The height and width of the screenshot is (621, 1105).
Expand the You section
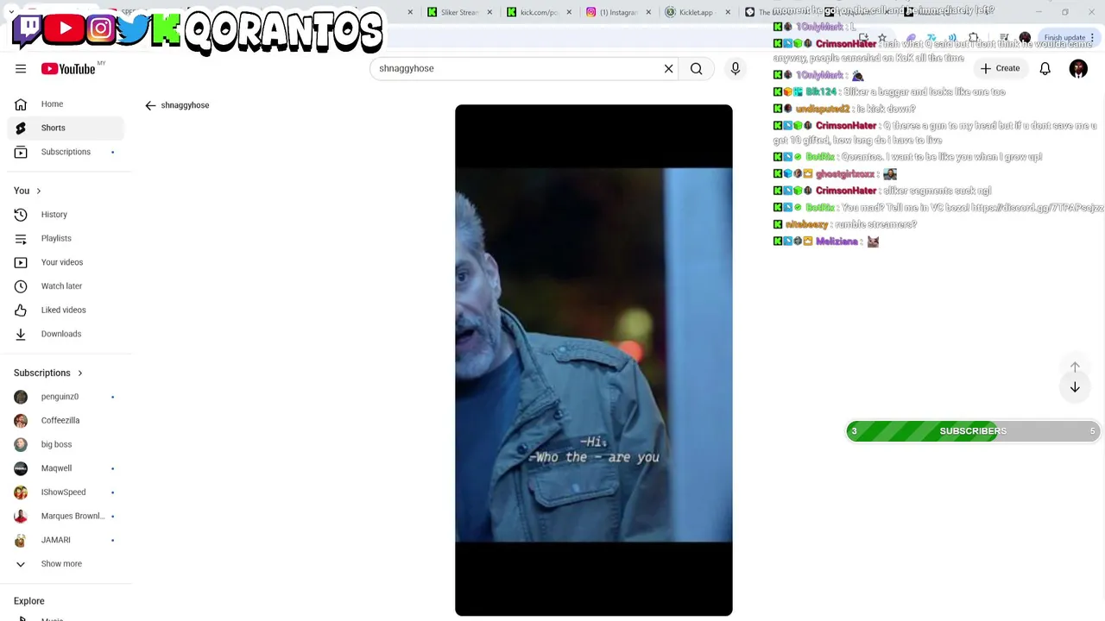pyautogui.click(x=28, y=191)
